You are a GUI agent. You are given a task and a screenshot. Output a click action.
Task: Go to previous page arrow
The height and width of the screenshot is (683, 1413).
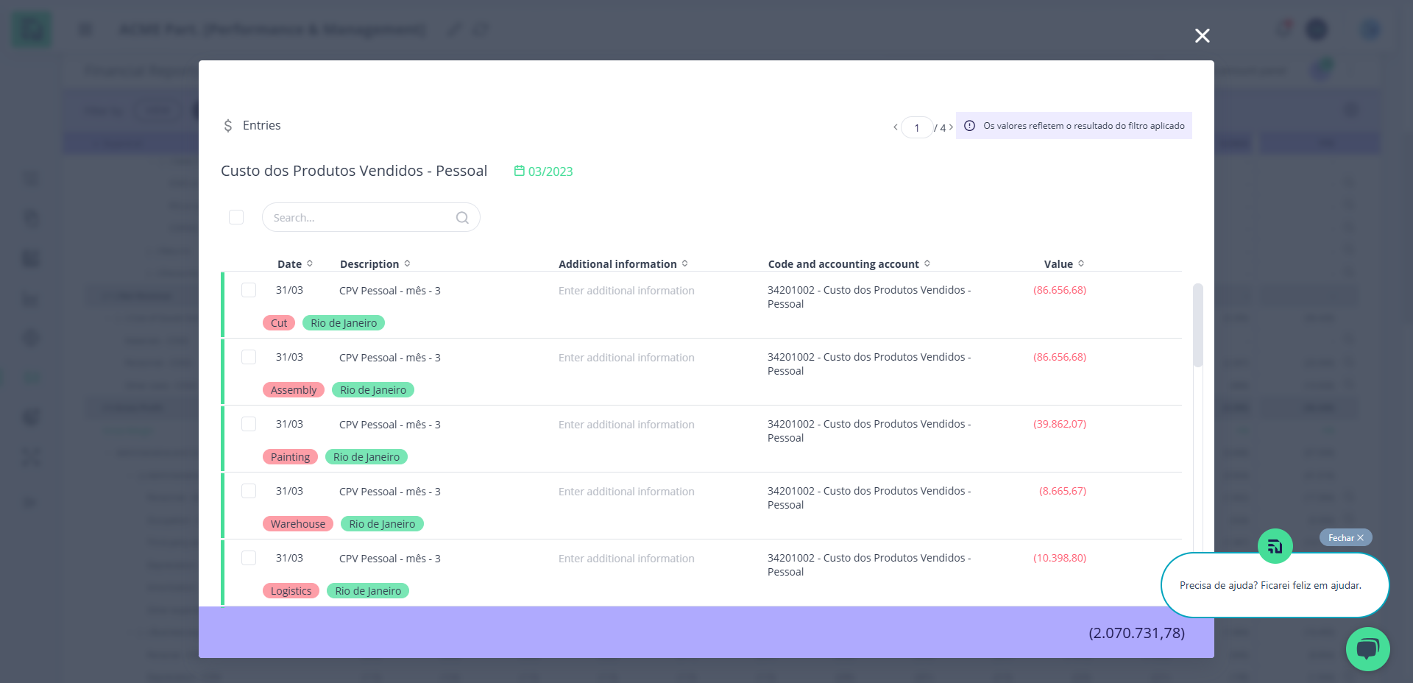[x=895, y=127]
